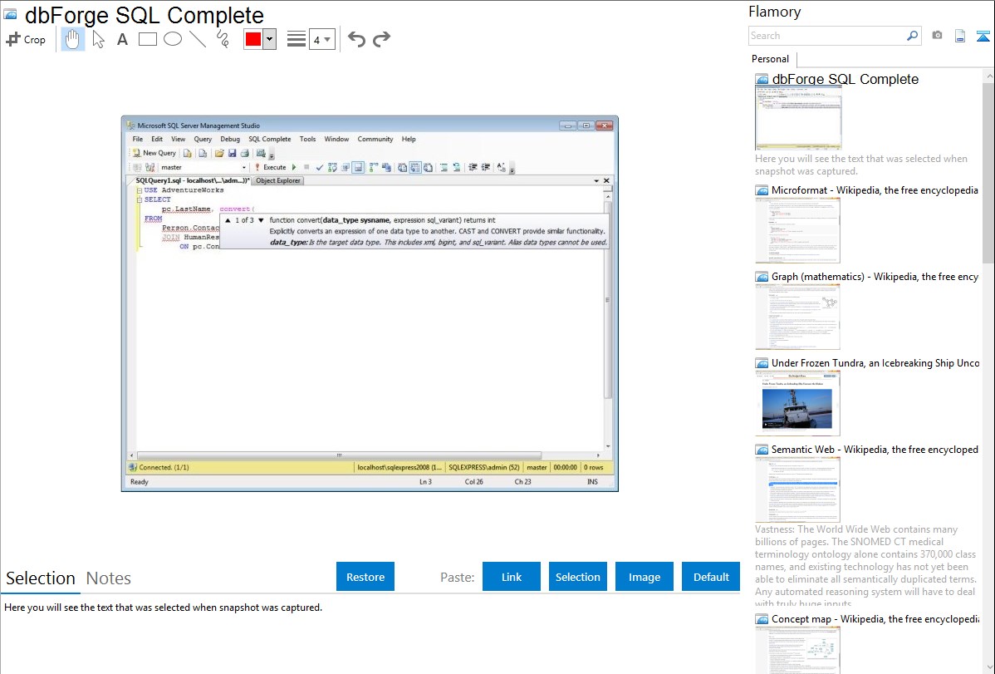Click the Query menu in SSMS snapshot
This screenshot has height=674, width=995.
click(203, 139)
